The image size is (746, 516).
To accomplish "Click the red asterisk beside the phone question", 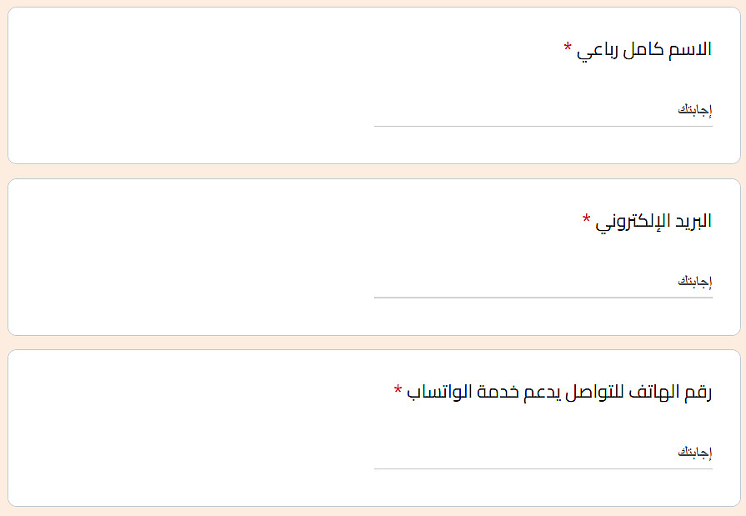I will pos(398,389).
